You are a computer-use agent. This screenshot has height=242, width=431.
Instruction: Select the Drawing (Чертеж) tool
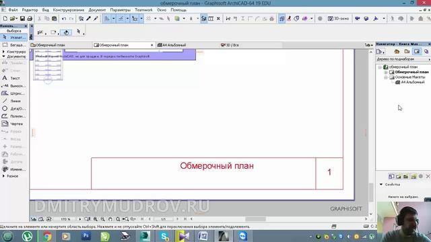(x=13, y=124)
